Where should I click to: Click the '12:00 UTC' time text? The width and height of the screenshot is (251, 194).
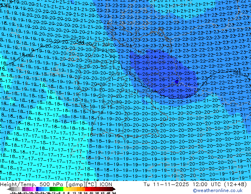click(207, 184)
